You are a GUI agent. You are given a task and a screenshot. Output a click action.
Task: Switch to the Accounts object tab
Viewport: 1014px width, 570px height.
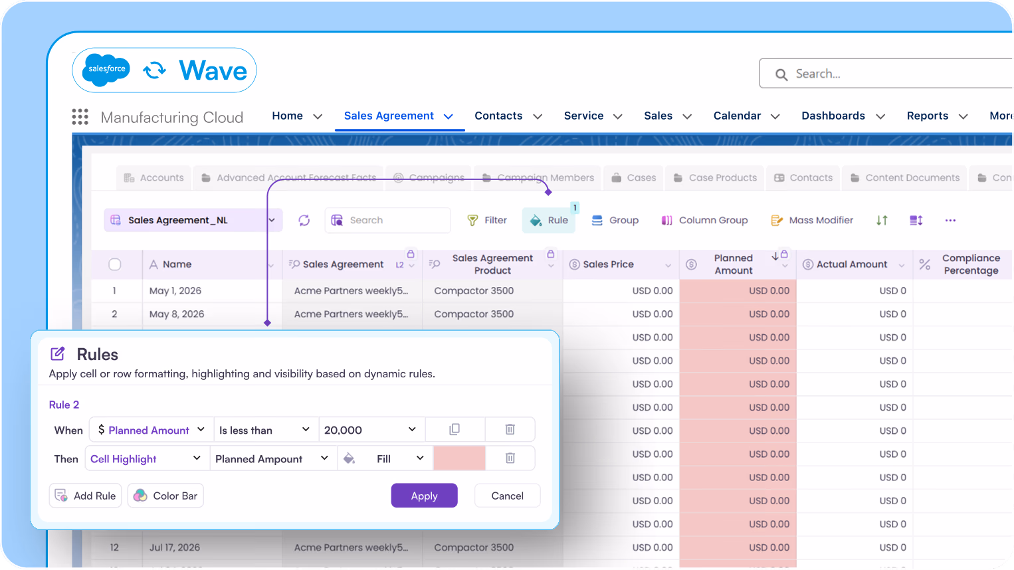click(154, 177)
